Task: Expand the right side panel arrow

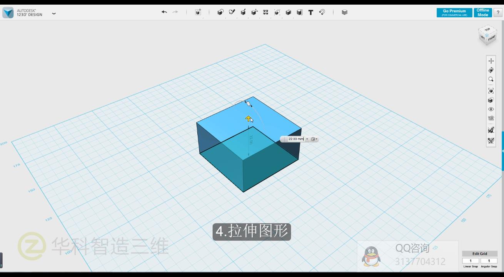Action: 502,151
